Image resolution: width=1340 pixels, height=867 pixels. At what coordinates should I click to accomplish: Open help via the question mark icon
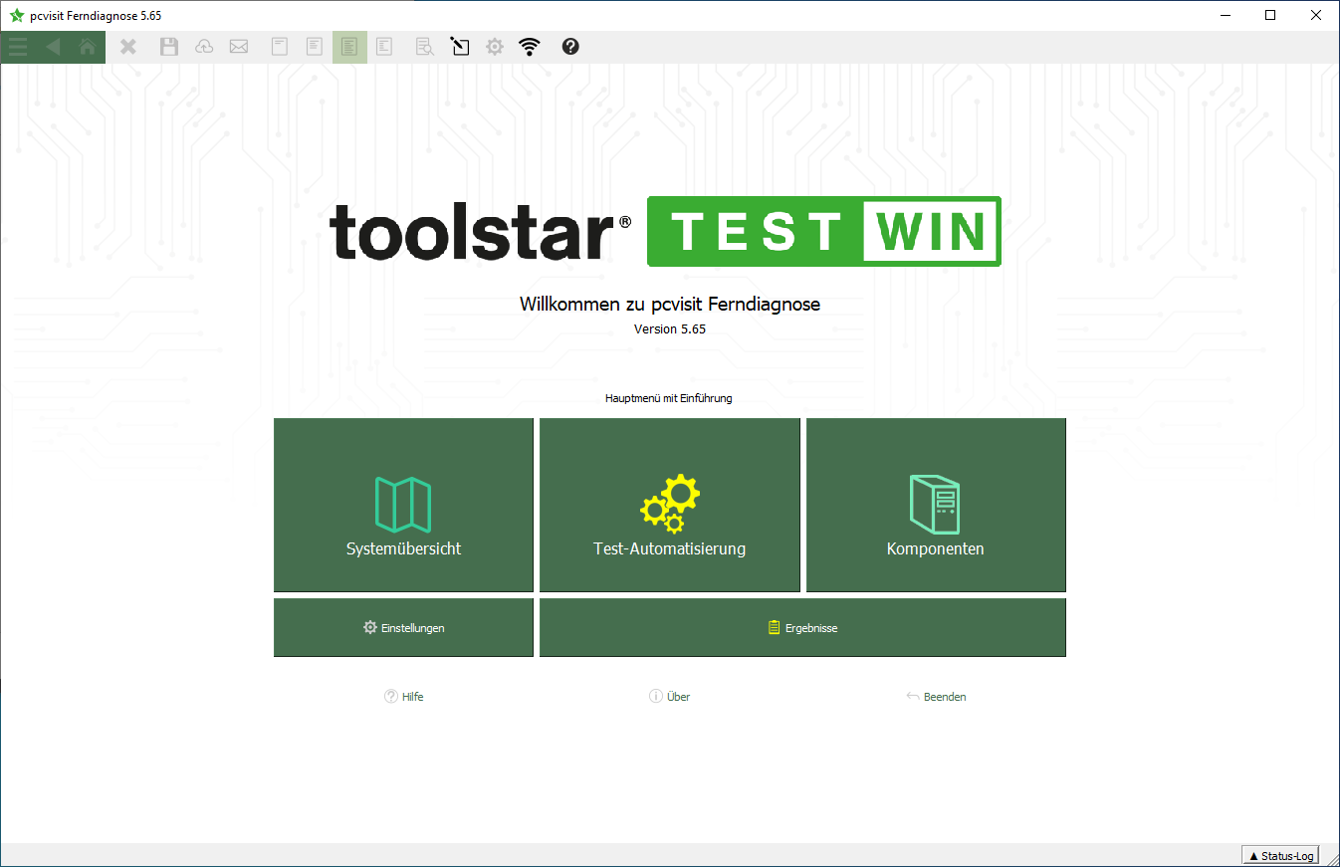570,47
